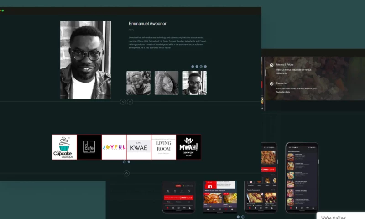
Task: Select the last team carousel dot
Action: coord(205,67)
